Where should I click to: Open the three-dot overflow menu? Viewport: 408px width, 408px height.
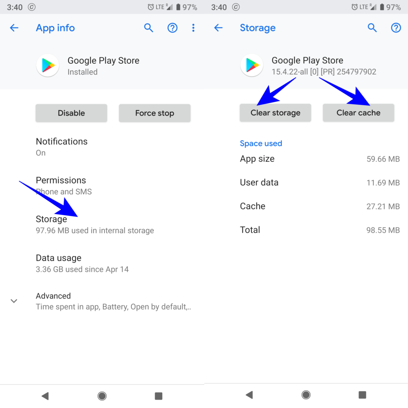point(193,28)
